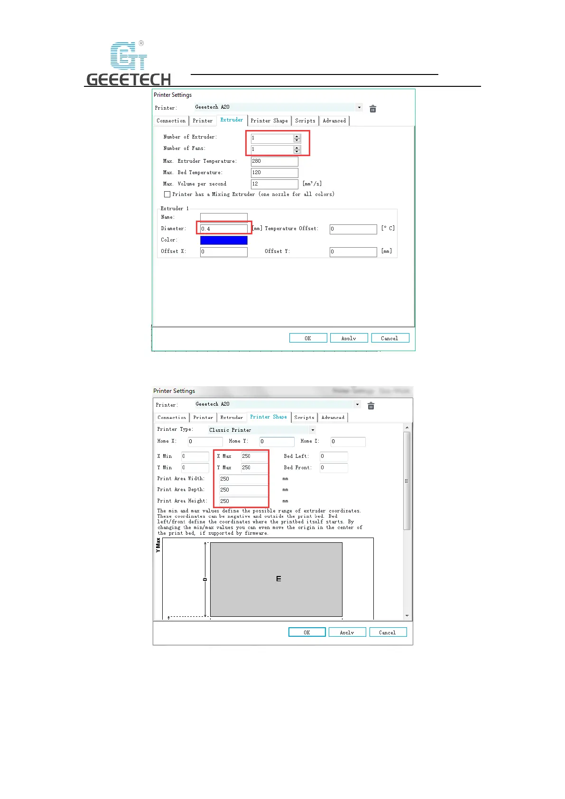Click the Offset X field
This screenshot has height=799, width=565.
(224, 252)
